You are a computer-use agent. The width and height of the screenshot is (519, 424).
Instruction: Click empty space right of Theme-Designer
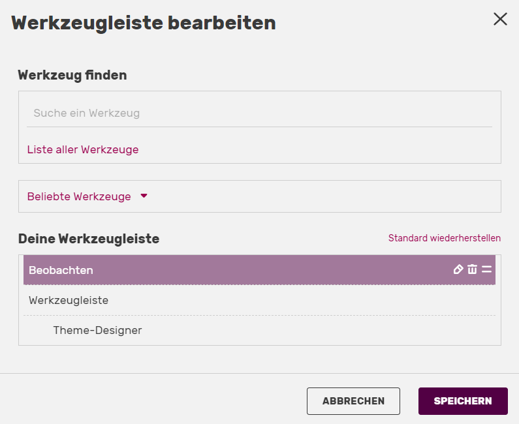(326, 330)
